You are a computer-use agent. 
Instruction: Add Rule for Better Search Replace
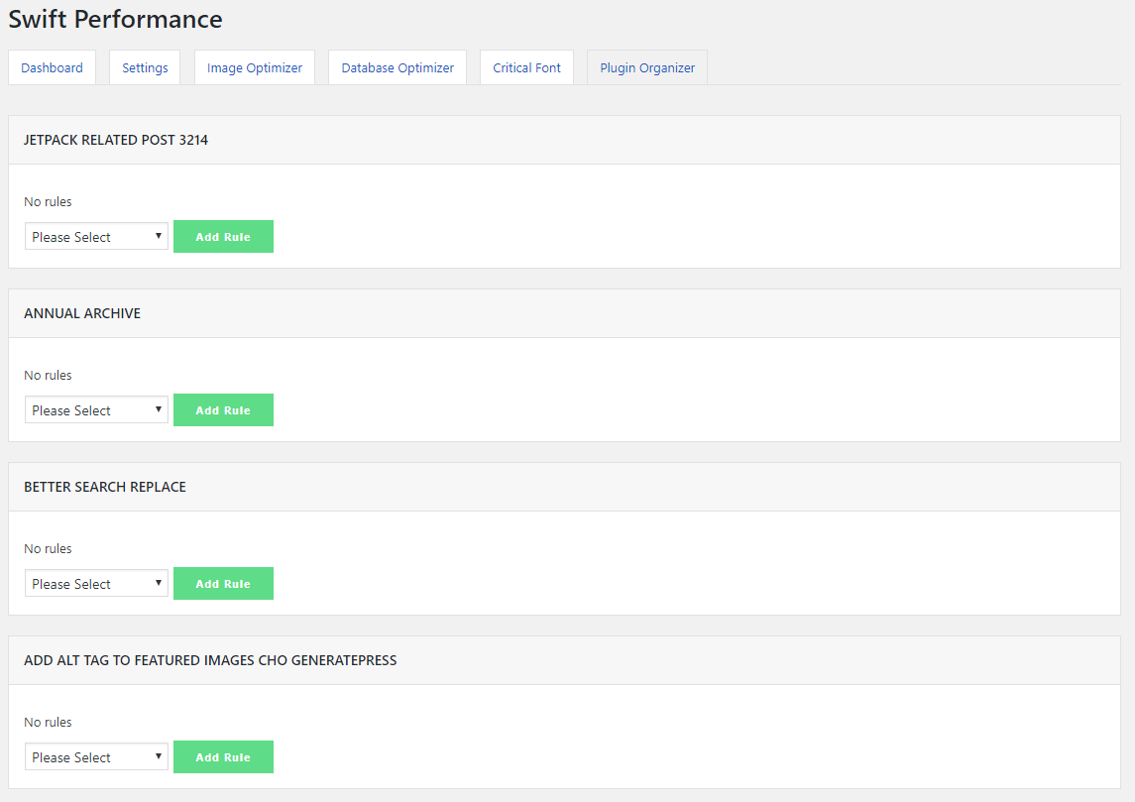point(224,583)
